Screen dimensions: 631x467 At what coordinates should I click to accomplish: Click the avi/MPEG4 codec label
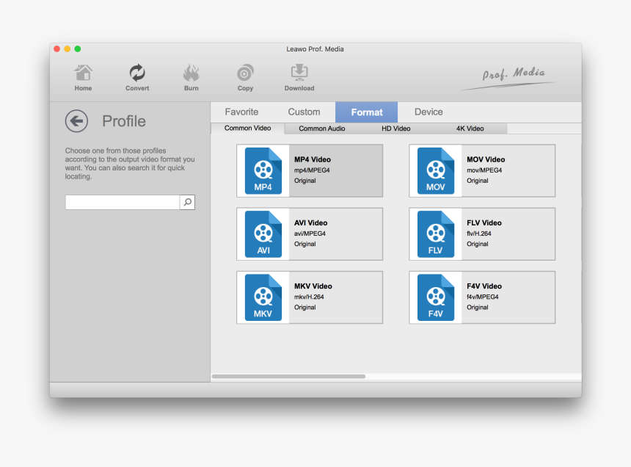tap(310, 233)
